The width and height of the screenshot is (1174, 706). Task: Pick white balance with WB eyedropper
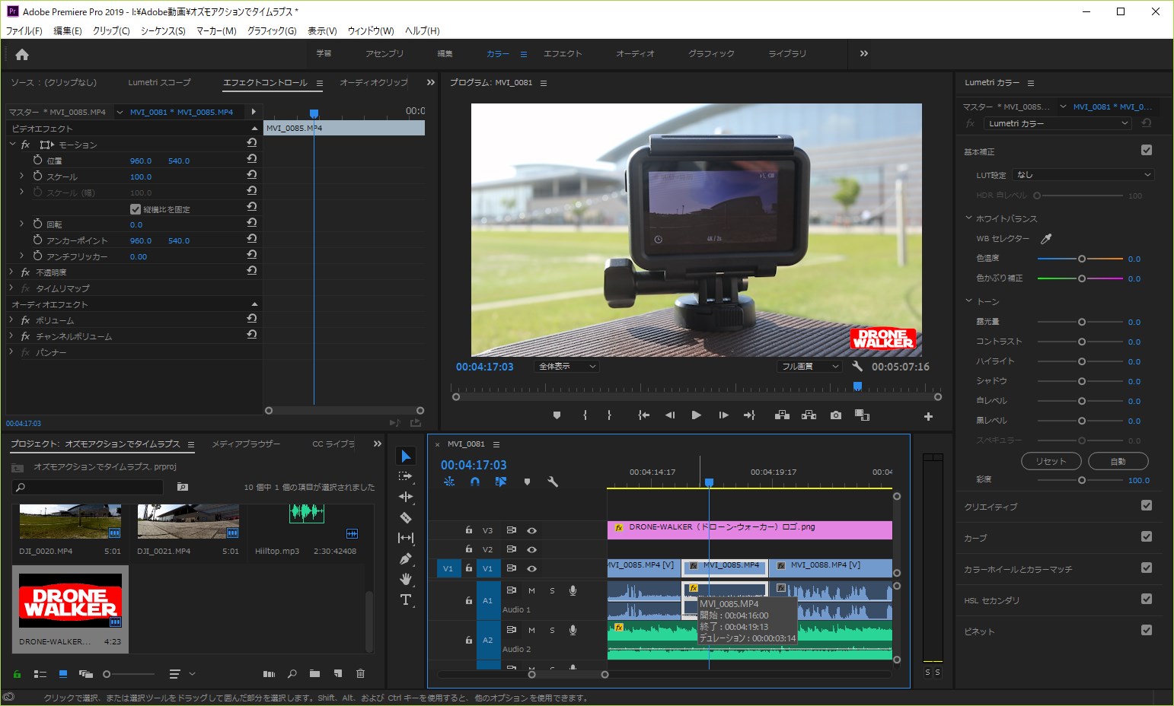[x=1046, y=239]
